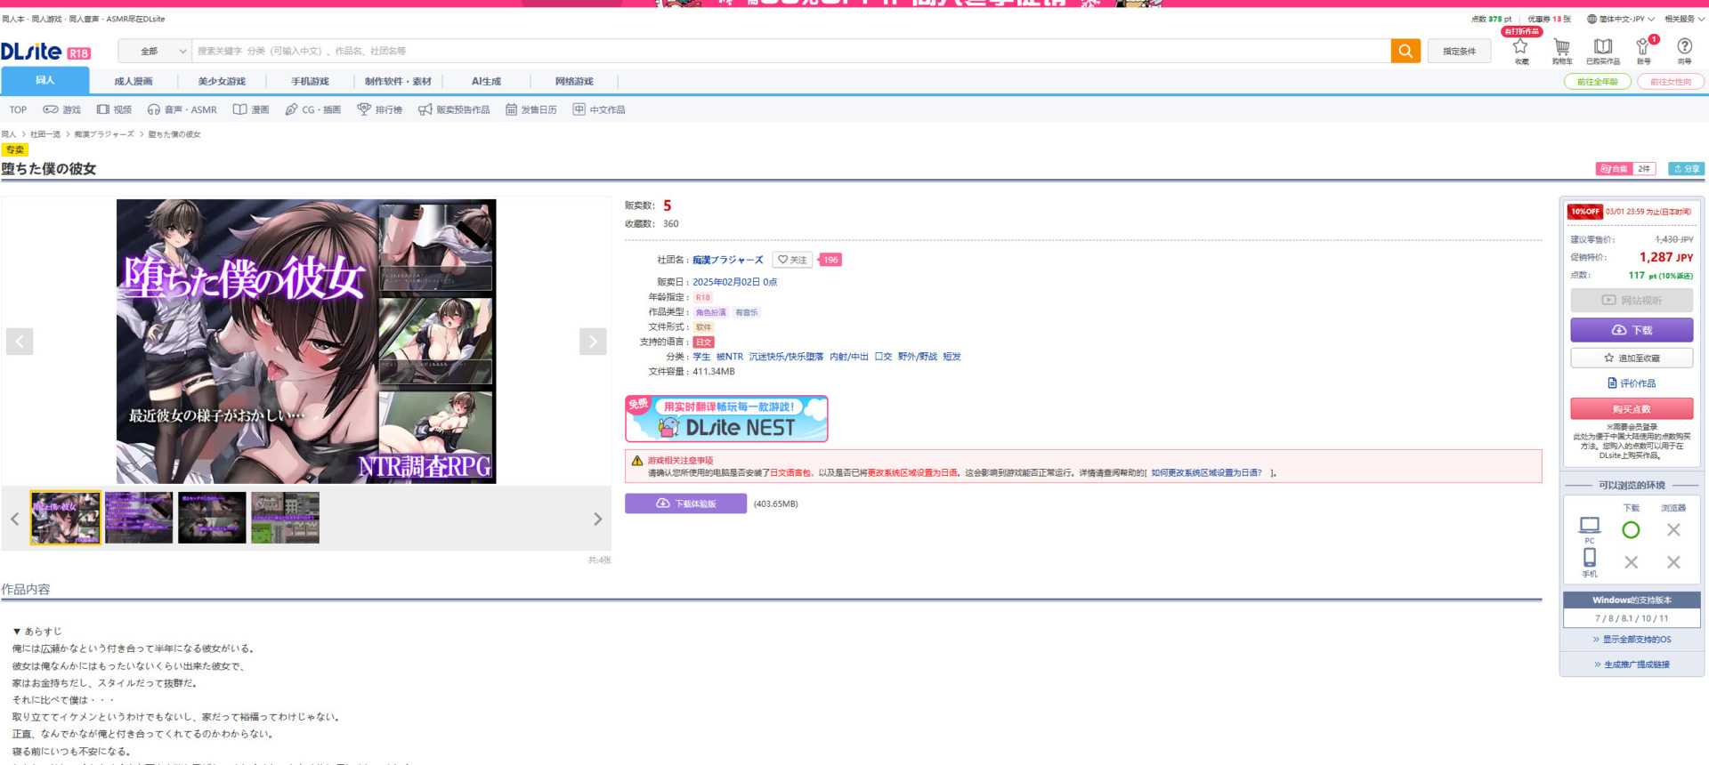Viewport: 1709px width, 765px height.
Task: Click the TOP navigation link
Action: click(18, 109)
